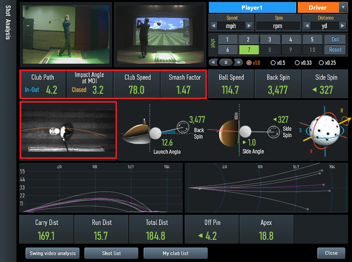Click the Del shot button
This screenshot has width=352, height=262.
[335, 39]
